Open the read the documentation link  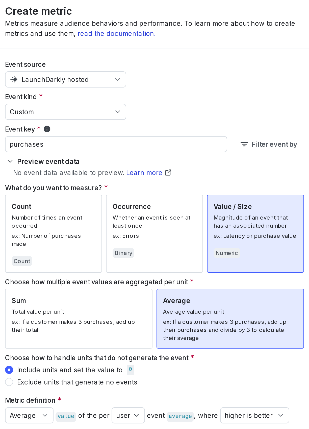(117, 34)
